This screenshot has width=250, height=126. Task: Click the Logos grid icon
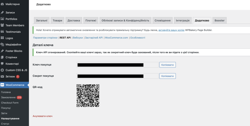click(2, 38)
